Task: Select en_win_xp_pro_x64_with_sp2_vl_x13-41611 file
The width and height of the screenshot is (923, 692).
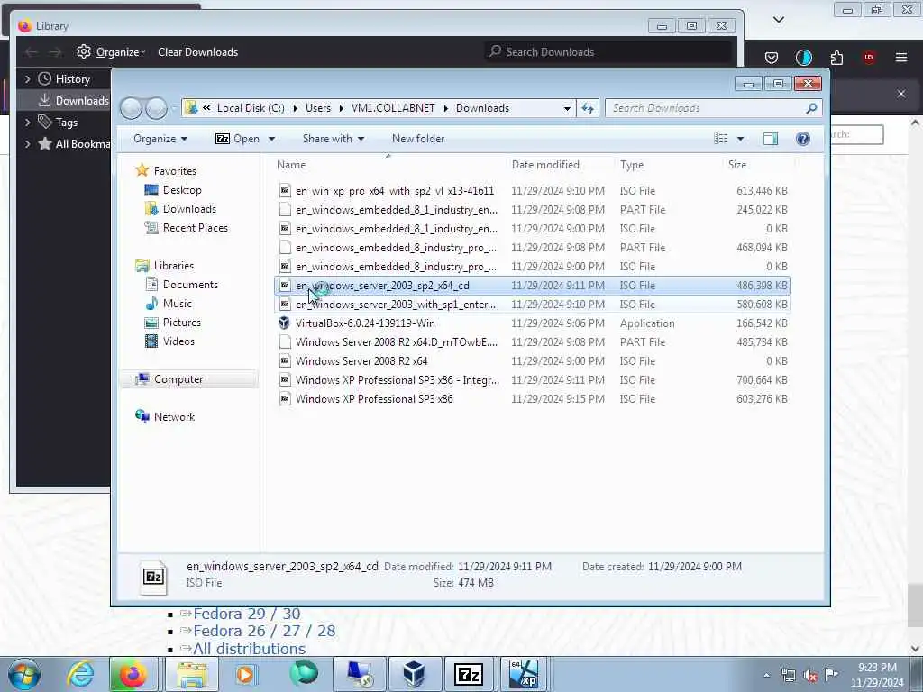Action: (532, 191)
